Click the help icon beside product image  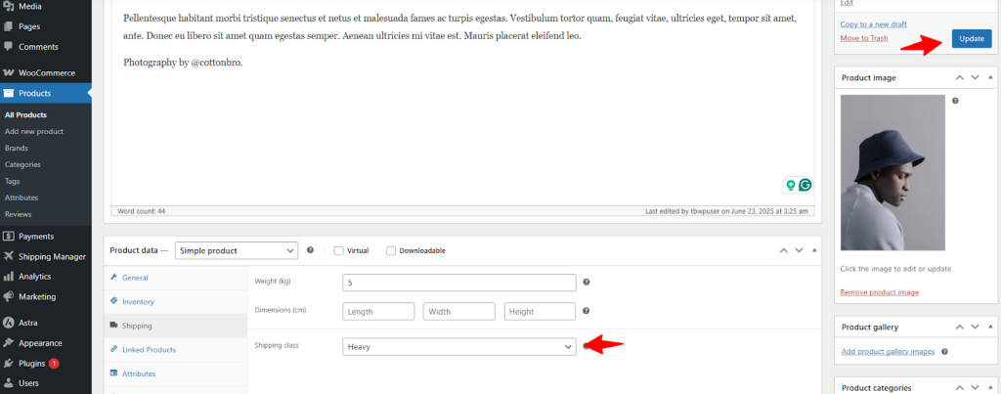click(x=955, y=101)
